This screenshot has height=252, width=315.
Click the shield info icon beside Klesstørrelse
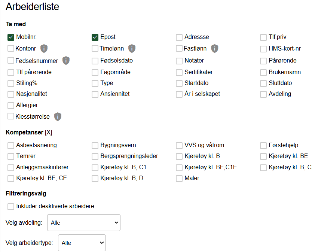coord(58,116)
